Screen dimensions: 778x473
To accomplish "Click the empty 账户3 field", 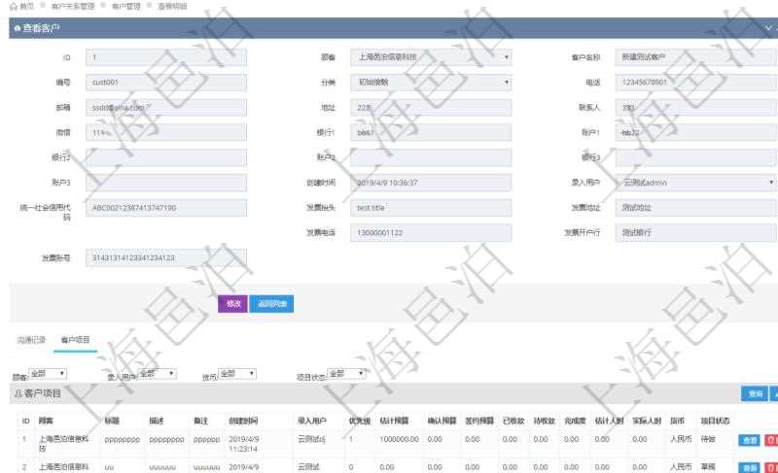I will tap(166, 183).
